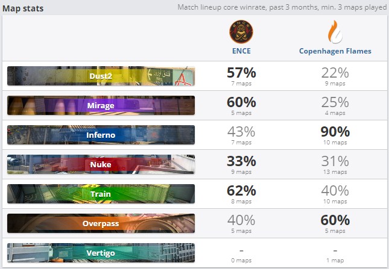This screenshot has width=389, height=269.
Task: Select the Vertigo map banner
Action: pos(101,253)
